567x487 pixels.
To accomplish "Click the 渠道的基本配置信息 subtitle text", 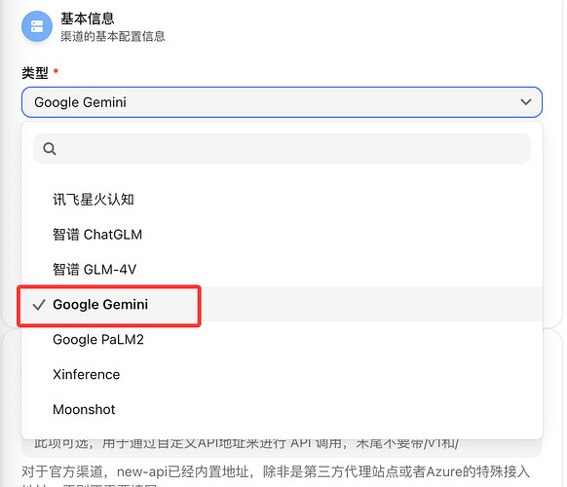I will (112, 36).
